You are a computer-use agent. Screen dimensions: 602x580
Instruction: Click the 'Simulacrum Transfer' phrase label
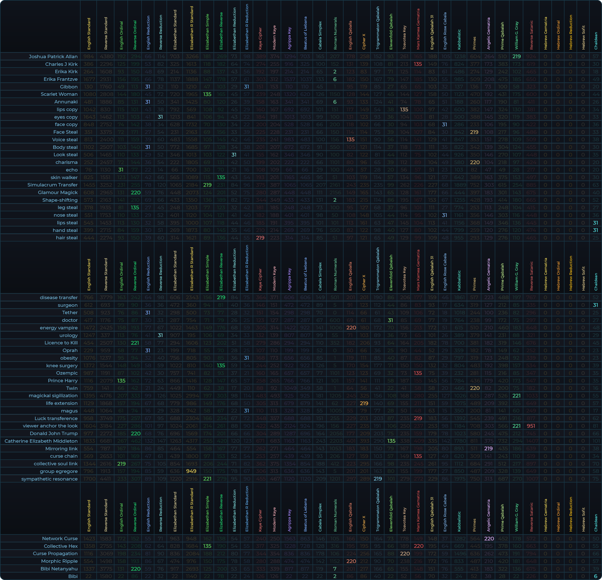click(52, 185)
